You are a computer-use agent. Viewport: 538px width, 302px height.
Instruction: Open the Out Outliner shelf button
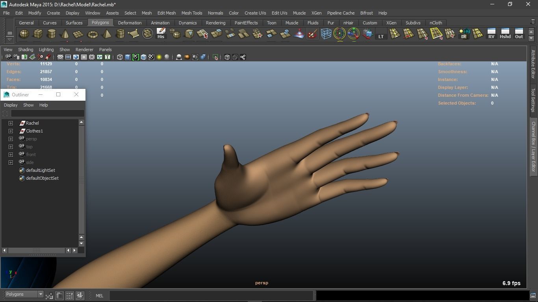[519, 34]
